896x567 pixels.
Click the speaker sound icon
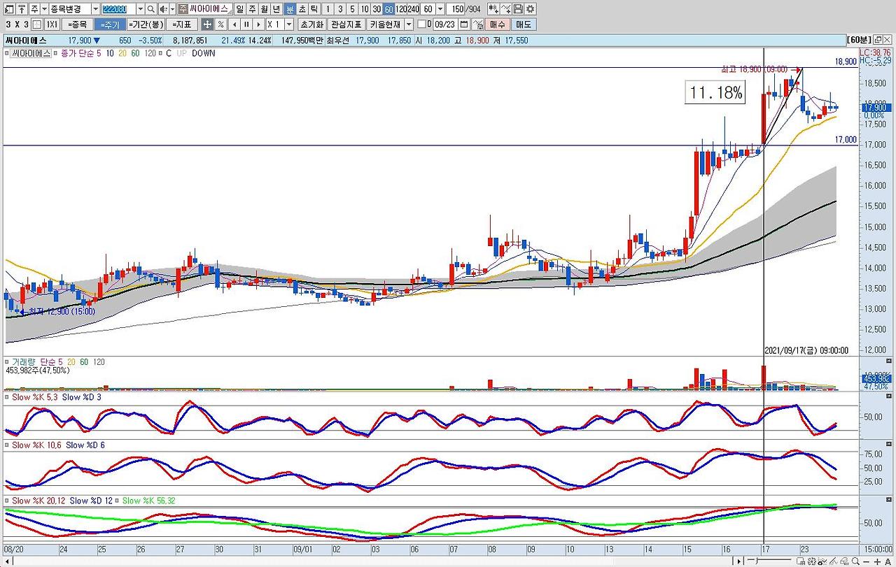pyautogui.click(x=162, y=9)
